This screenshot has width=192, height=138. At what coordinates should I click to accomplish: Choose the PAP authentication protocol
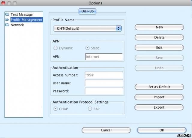pyautogui.click(x=90, y=109)
